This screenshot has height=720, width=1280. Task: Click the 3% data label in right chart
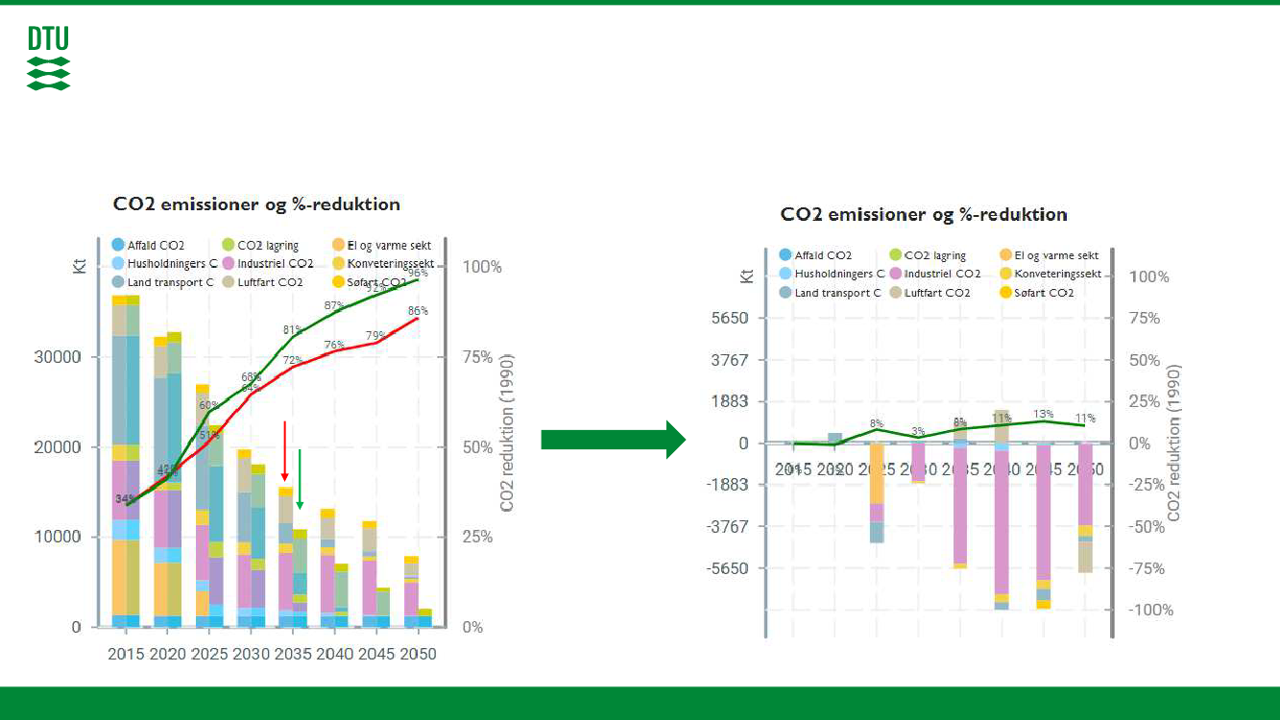tap(918, 431)
